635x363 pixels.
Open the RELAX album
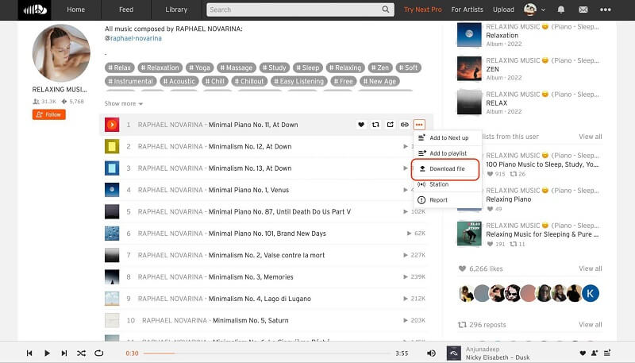[497, 103]
